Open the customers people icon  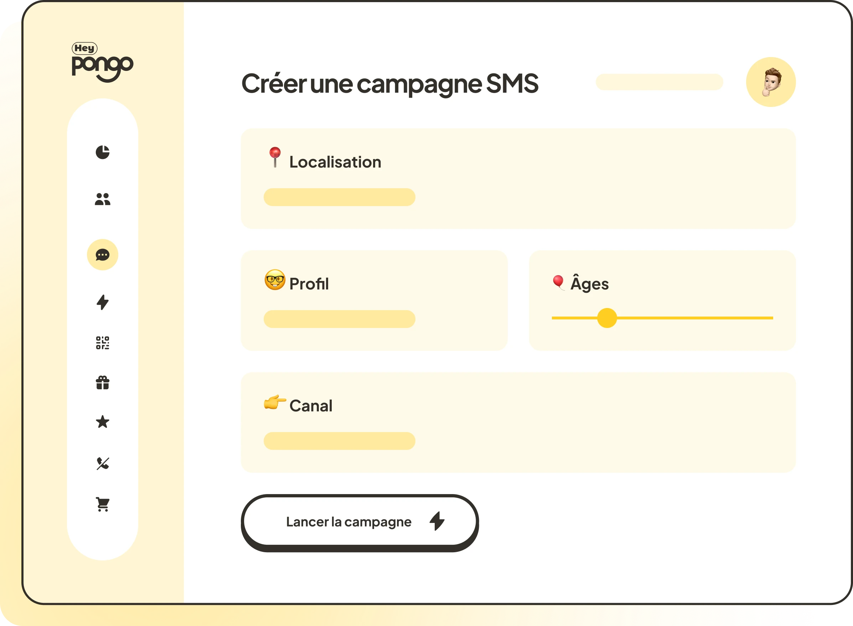point(103,199)
